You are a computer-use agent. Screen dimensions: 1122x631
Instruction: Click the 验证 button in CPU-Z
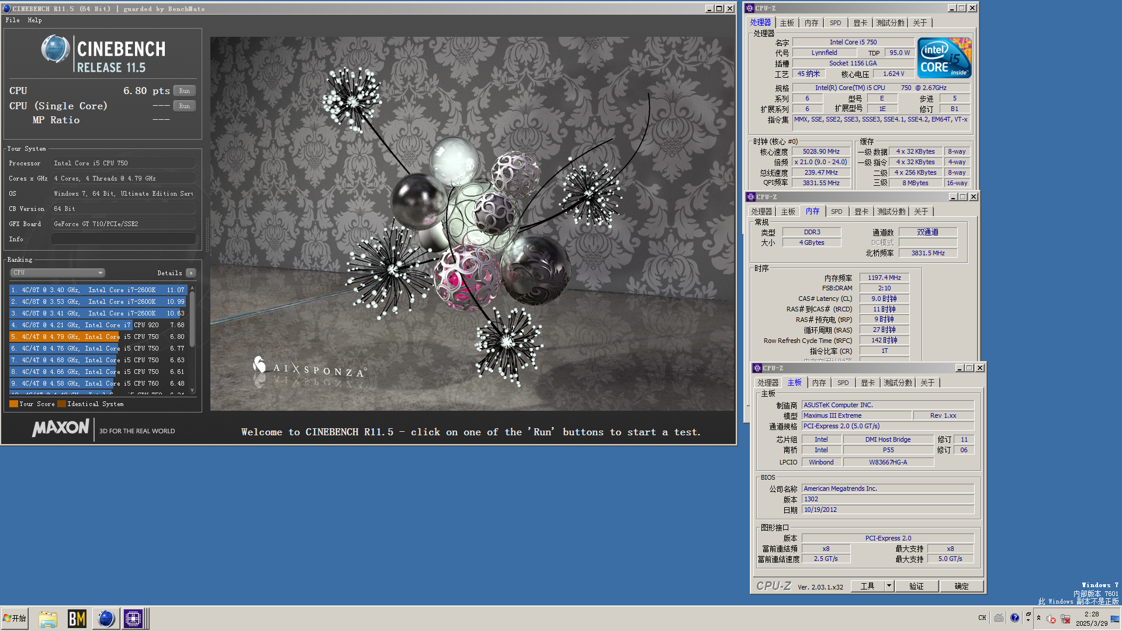coord(916,586)
